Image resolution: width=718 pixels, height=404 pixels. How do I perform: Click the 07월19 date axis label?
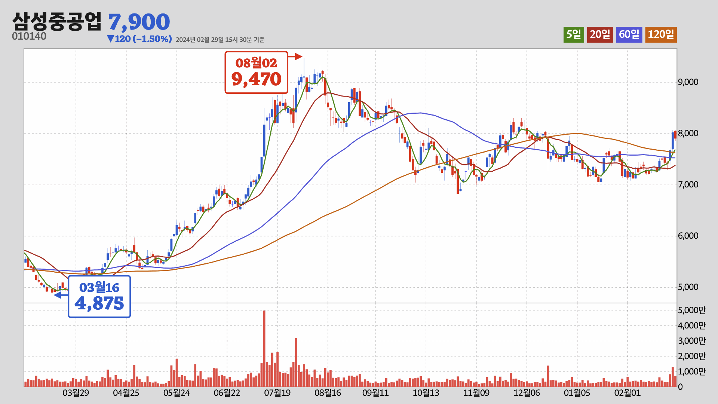[x=277, y=393]
